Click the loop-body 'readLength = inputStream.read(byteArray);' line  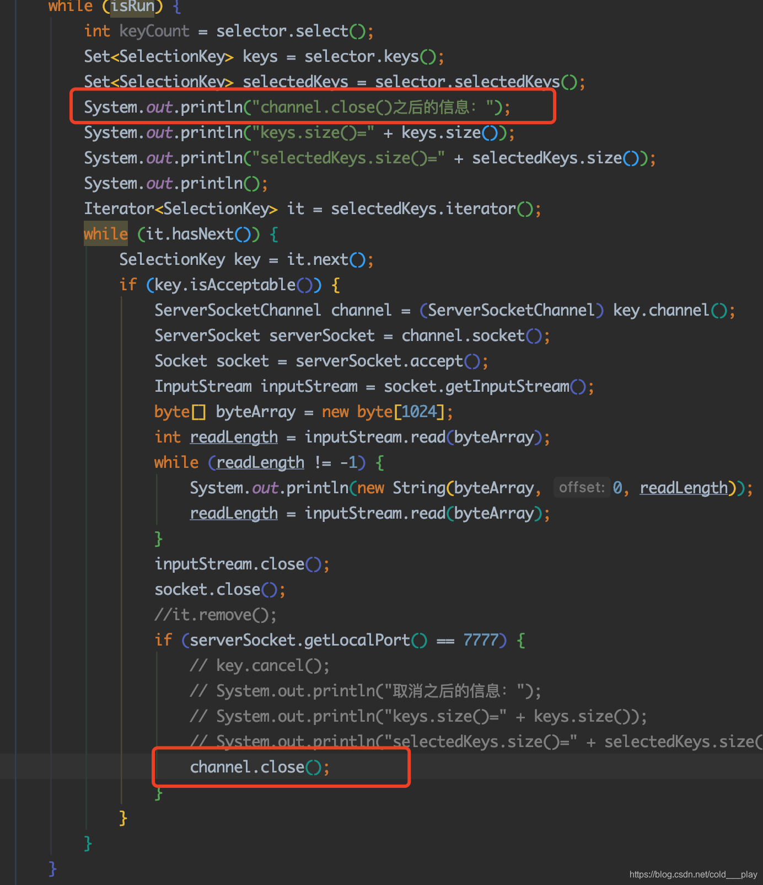click(x=370, y=514)
